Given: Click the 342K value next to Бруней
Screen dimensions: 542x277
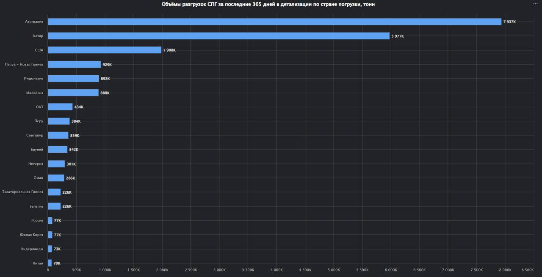Looking at the screenshot, I should click(74, 150).
